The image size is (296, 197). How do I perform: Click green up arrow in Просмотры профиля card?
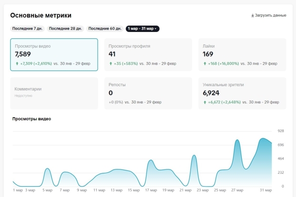point(111,64)
